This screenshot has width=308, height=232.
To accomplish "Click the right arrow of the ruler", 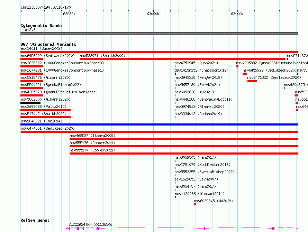I will pos(297,11).
